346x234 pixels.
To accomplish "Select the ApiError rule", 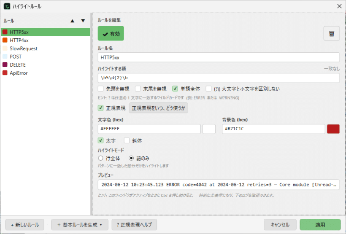I will pos(45,73).
